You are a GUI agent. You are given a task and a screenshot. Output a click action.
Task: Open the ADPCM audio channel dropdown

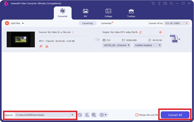tap(116, 45)
